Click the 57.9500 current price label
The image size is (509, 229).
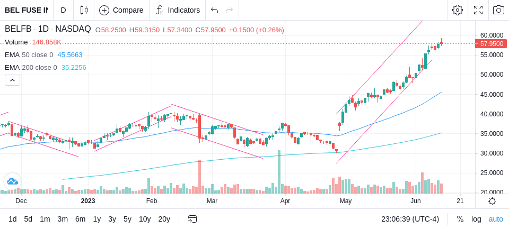(491, 44)
